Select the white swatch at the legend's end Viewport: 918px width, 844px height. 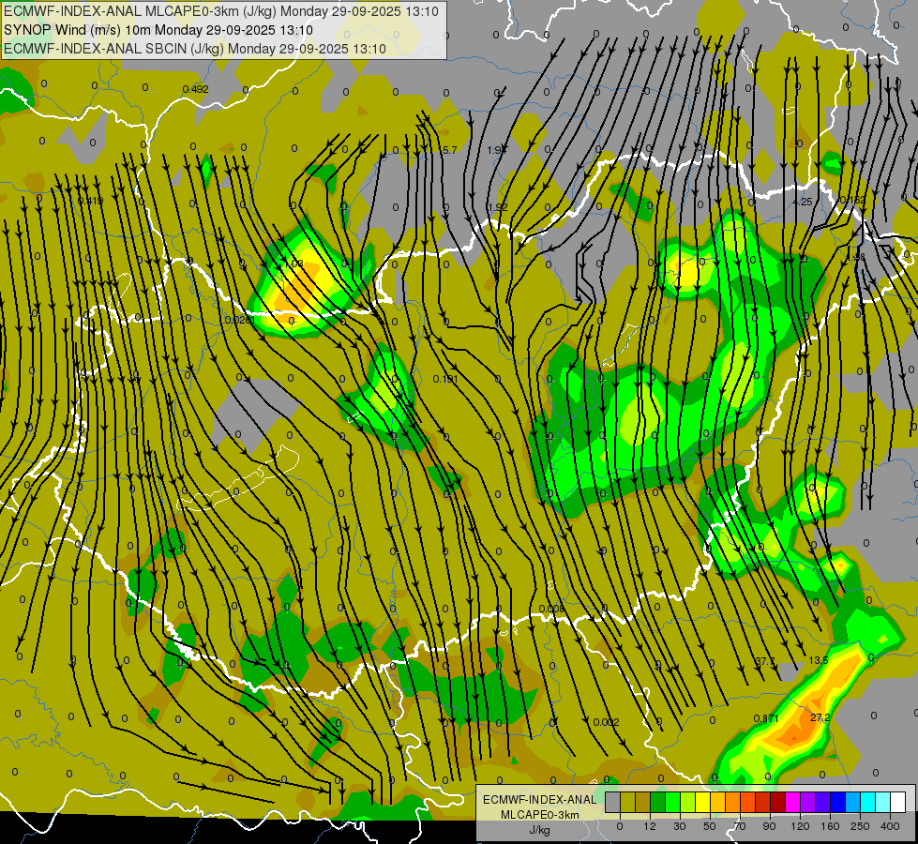tap(897, 803)
